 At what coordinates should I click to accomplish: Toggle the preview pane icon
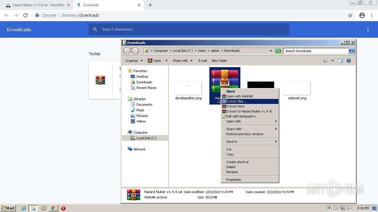coord(340,61)
